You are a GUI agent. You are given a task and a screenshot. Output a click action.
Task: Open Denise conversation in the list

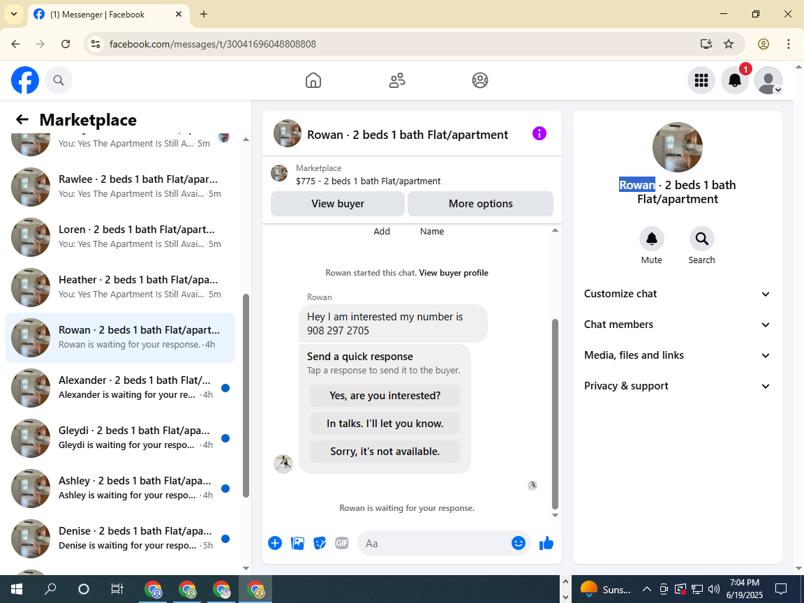tap(121, 538)
